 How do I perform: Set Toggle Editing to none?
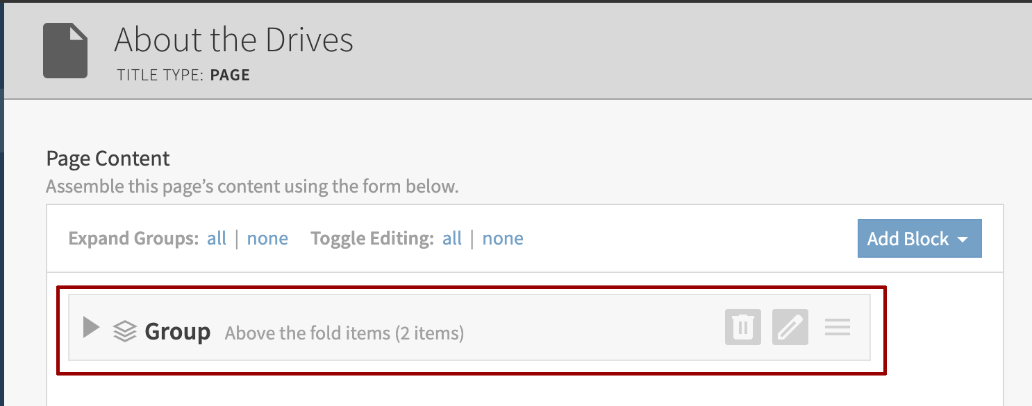point(503,239)
